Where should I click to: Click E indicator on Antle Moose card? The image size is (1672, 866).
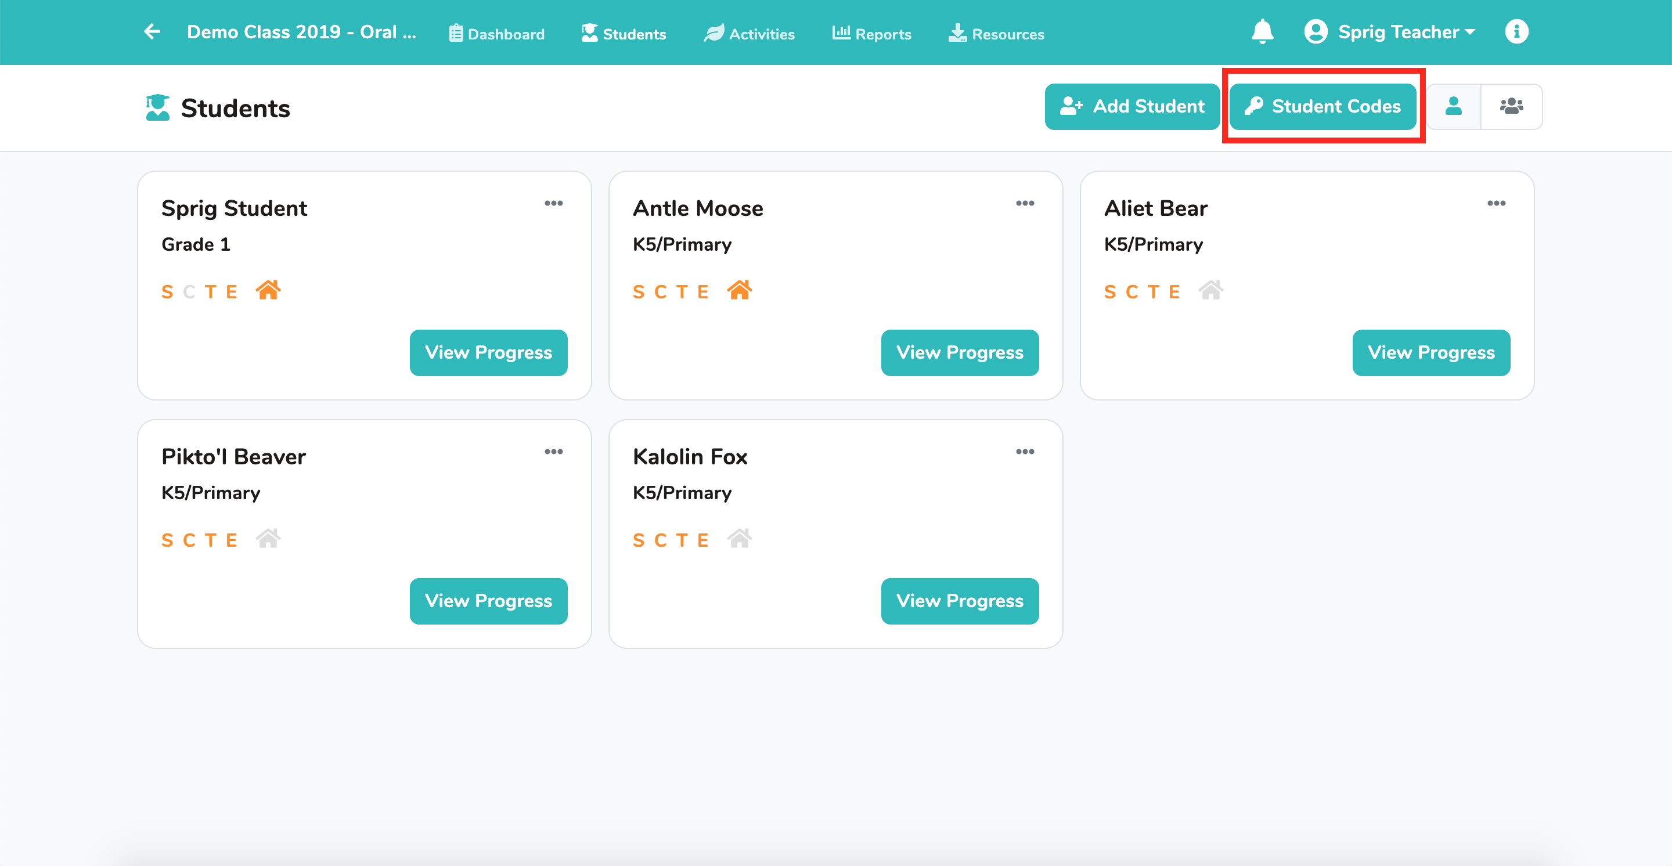702,292
